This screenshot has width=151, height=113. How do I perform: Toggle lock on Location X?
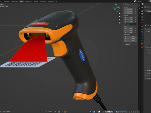click(135, 9)
